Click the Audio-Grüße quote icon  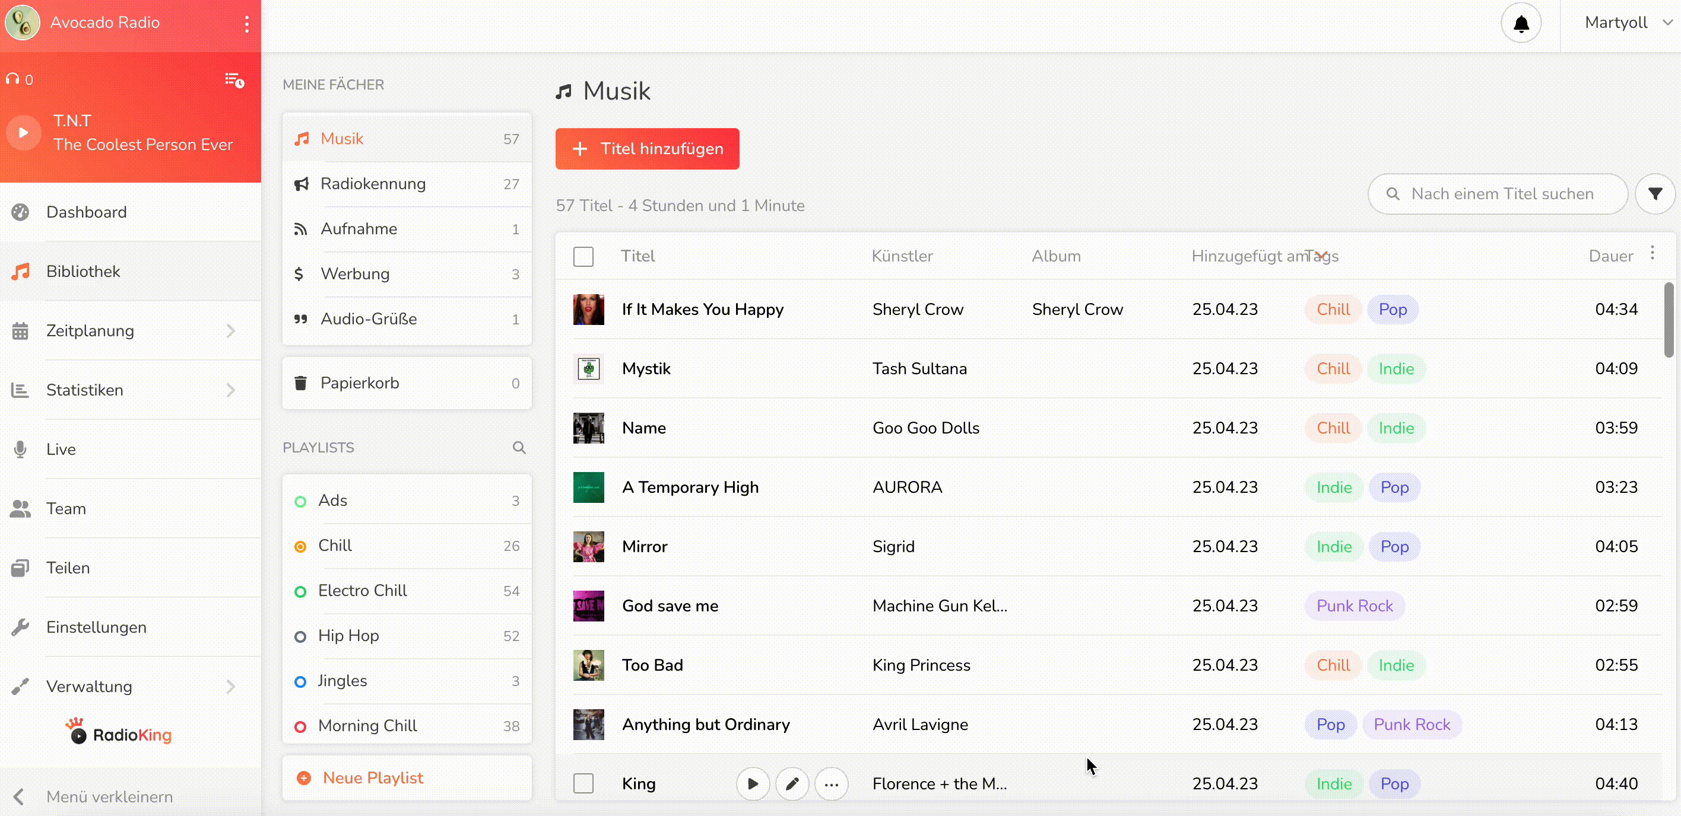tap(300, 320)
